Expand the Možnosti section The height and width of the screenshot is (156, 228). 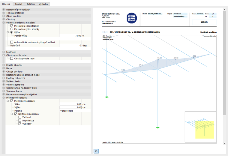[x=4, y=52]
